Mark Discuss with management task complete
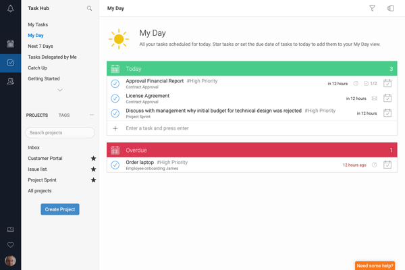Image resolution: width=405 pixels, height=270 pixels. click(115, 113)
